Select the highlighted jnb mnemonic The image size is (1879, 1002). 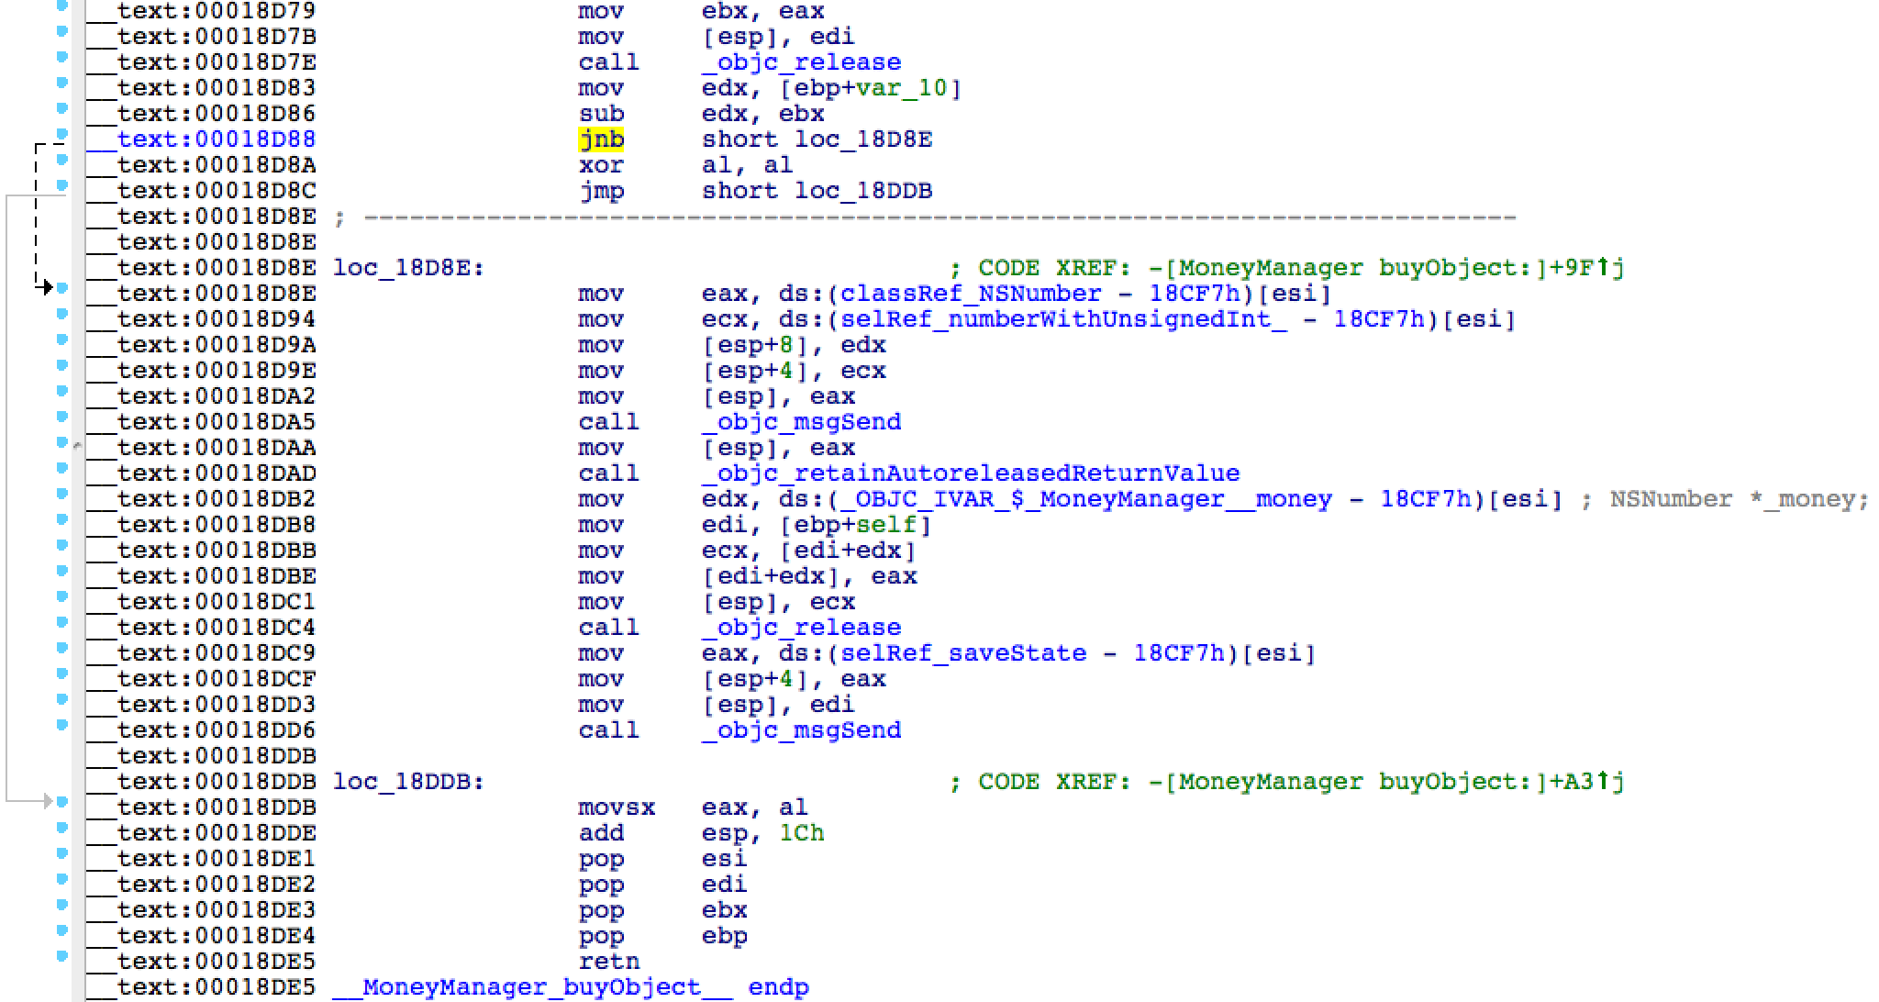pyautogui.click(x=601, y=139)
